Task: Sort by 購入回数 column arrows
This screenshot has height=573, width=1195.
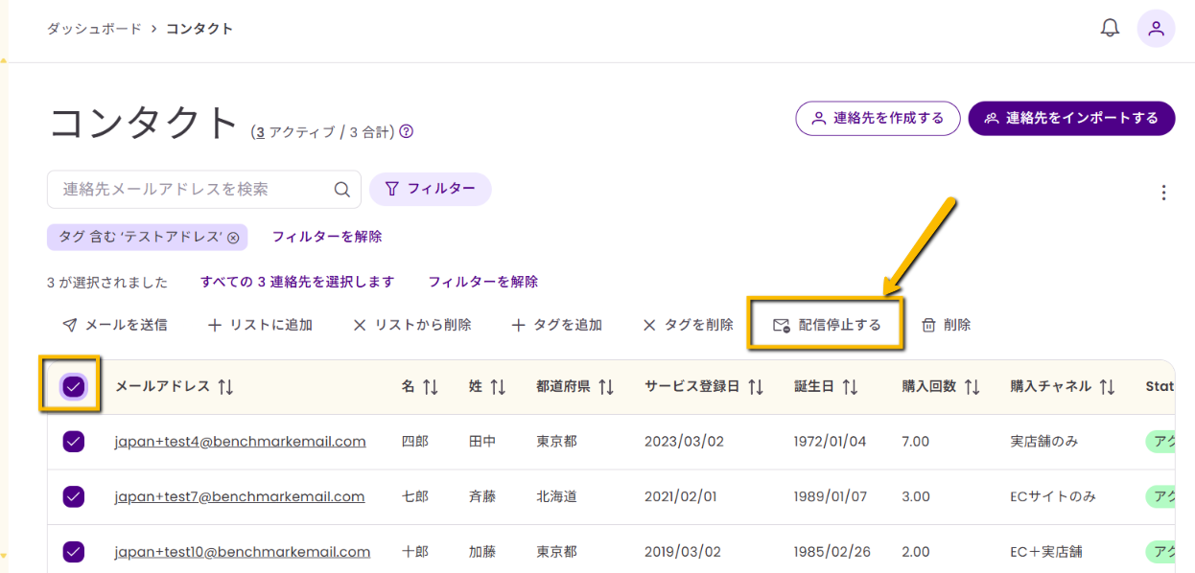Action: [972, 387]
